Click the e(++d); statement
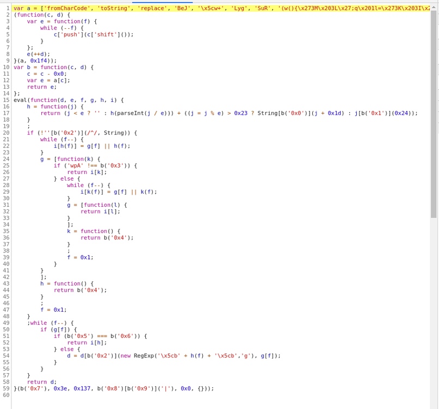Viewport: 439px width, 409px height. [x=39, y=54]
